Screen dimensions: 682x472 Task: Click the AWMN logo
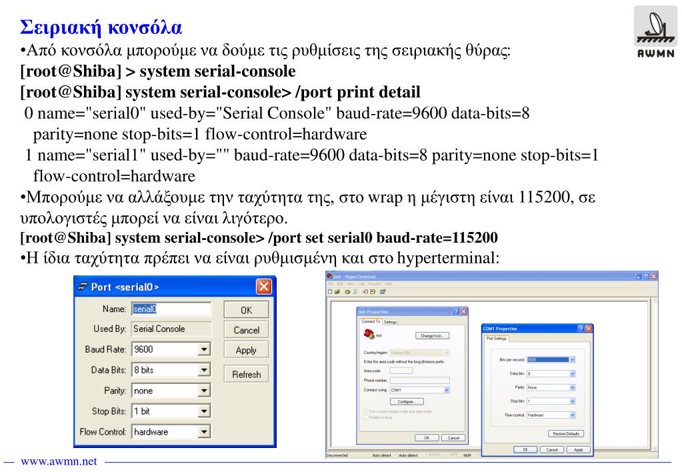tap(655, 33)
